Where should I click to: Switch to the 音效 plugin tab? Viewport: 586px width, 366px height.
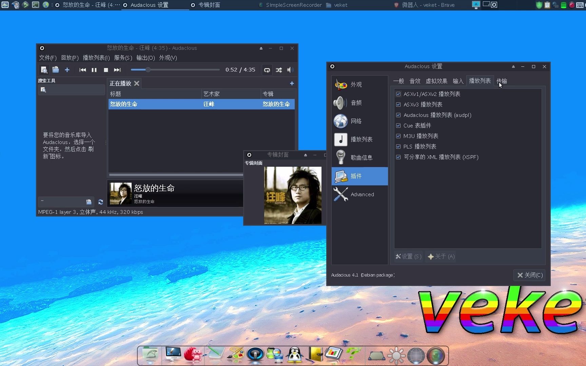click(x=415, y=81)
